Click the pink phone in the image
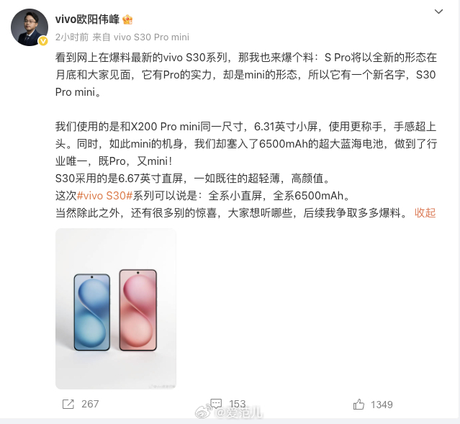Image resolution: width=460 pixels, height=424 pixels. [138, 310]
